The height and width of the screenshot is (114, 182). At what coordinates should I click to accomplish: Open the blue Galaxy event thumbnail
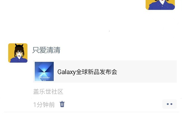point(44,71)
